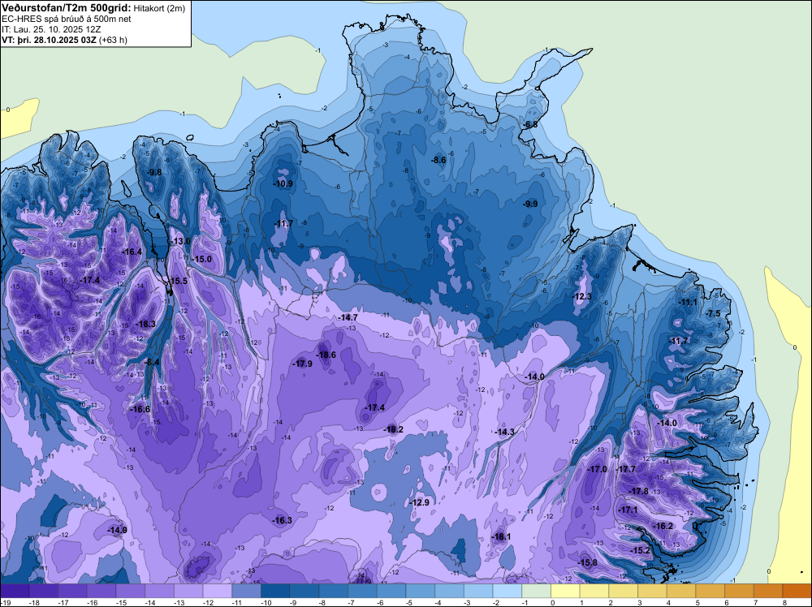Image resolution: width=812 pixels, height=607 pixels.
Task: Click the '-16.2' temperature value
Action: tap(663, 527)
